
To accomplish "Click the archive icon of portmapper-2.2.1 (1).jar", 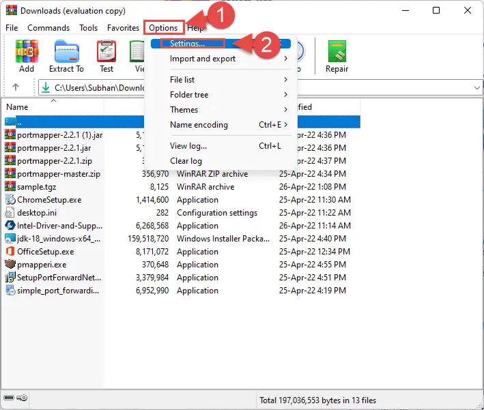I will coord(10,134).
